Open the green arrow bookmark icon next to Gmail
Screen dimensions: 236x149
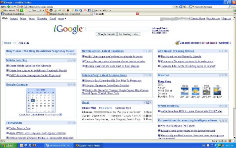[22, 10]
